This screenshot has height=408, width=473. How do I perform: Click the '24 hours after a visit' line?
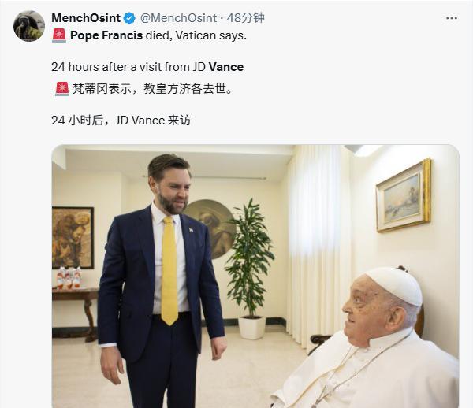coord(147,67)
